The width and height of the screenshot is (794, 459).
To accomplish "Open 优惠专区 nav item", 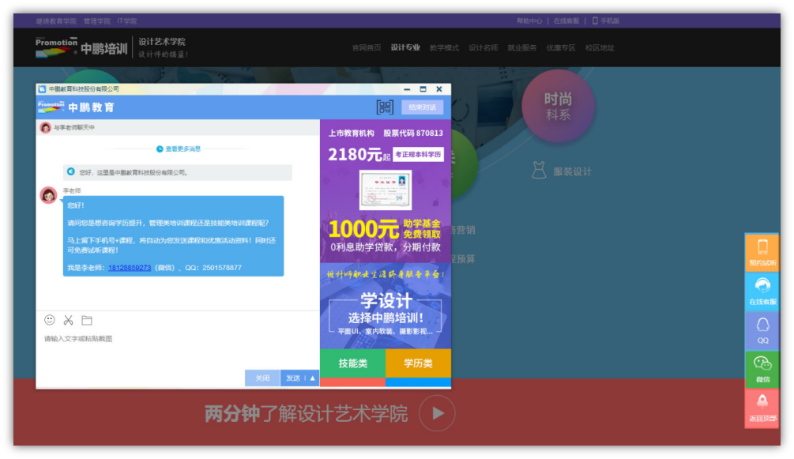I will [x=561, y=47].
